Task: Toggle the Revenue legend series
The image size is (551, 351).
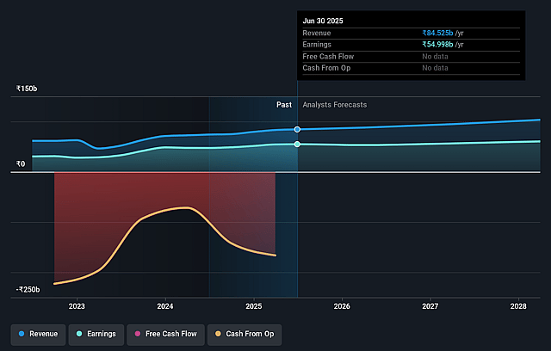Action: click(x=38, y=334)
